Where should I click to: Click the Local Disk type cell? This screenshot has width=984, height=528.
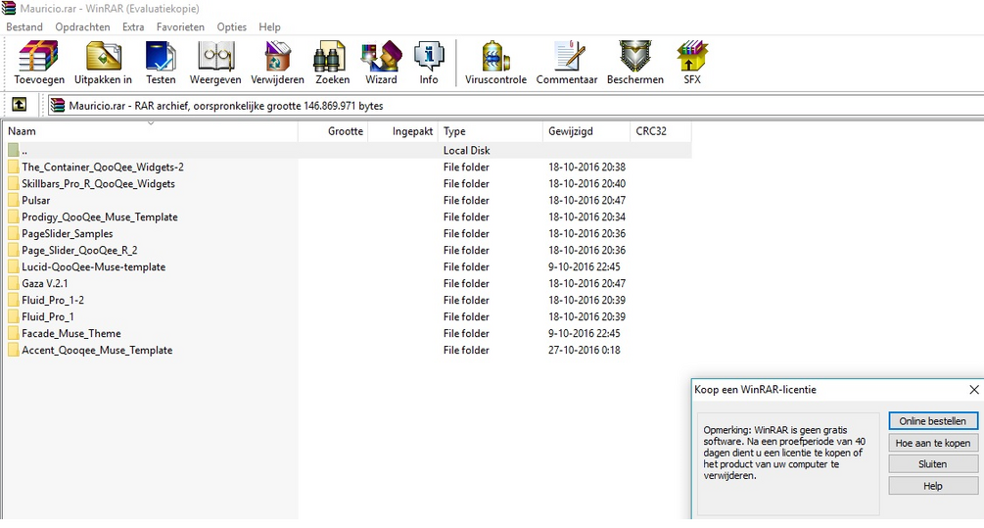coord(466,151)
